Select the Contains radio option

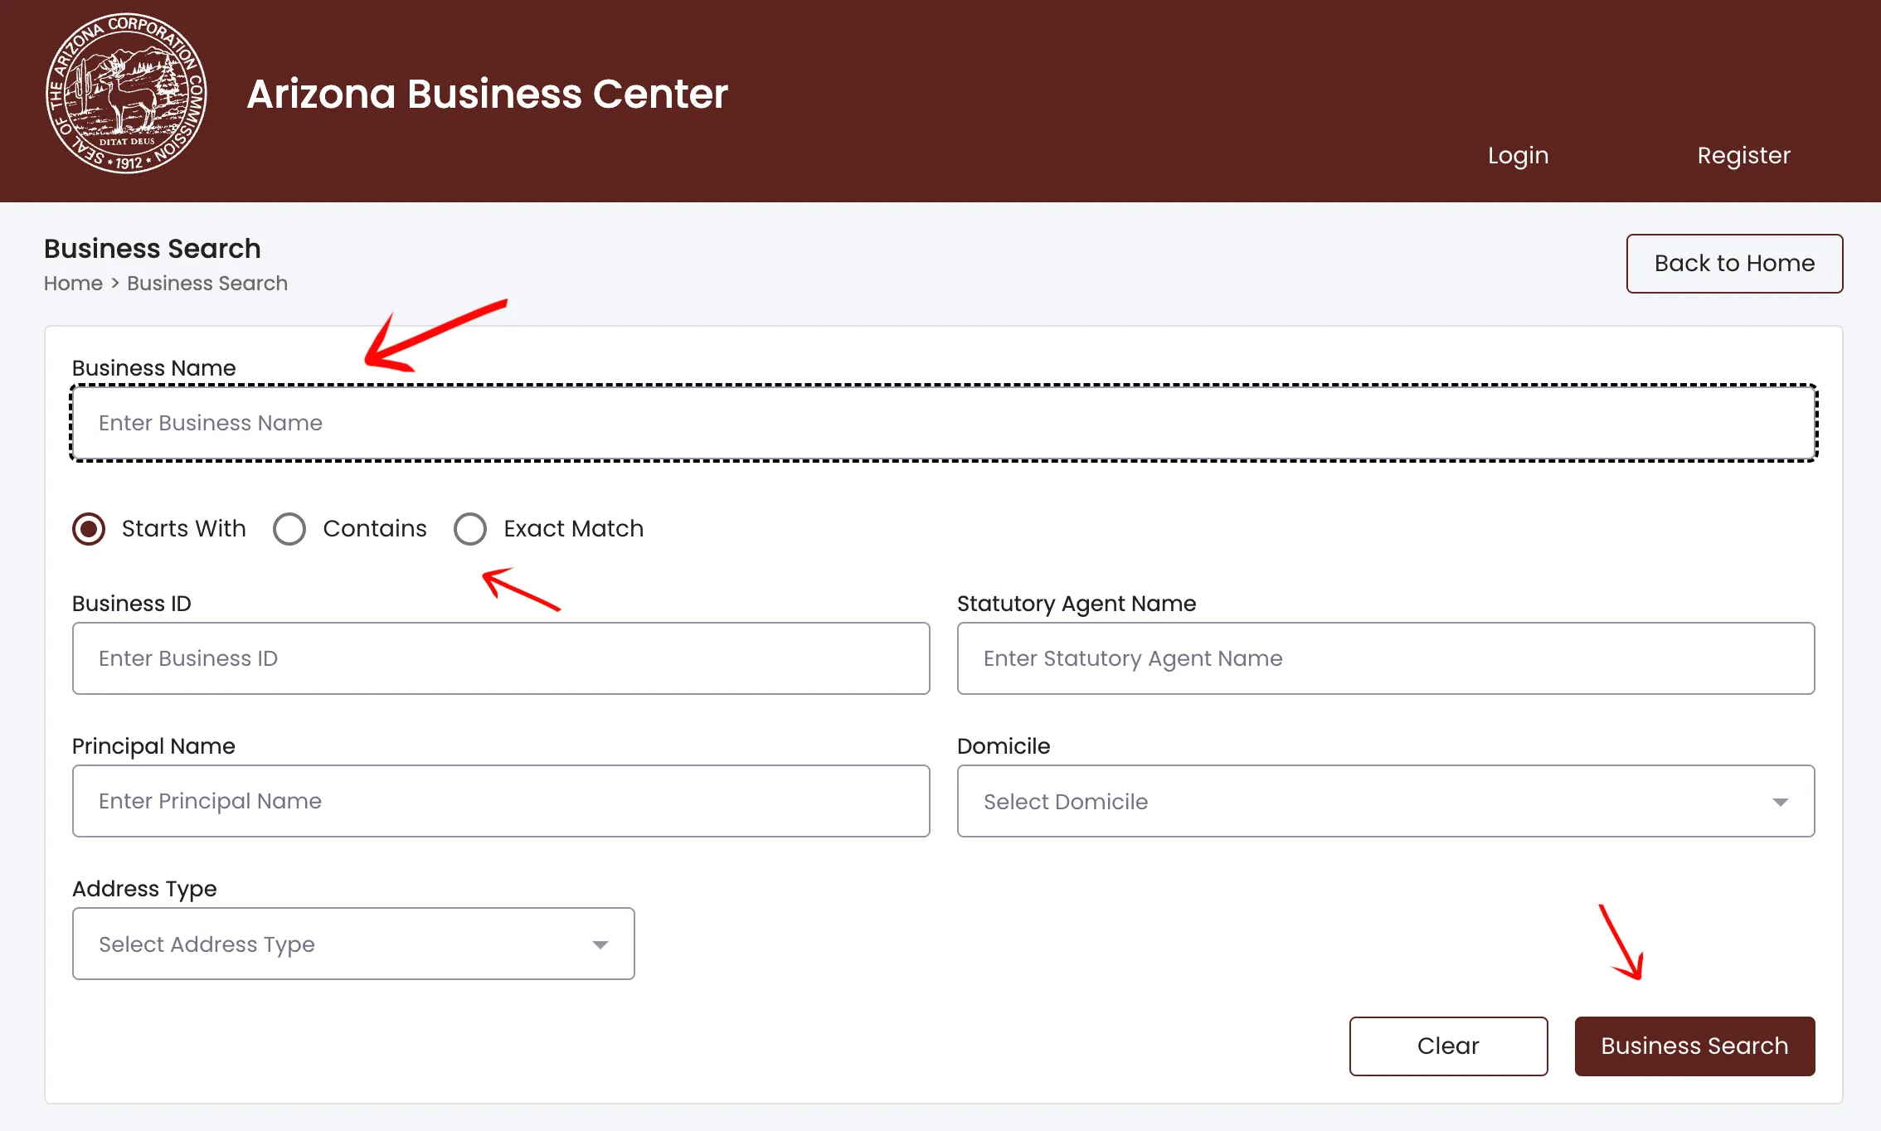click(289, 529)
